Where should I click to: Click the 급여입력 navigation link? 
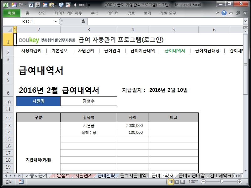pyautogui.click(x=112, y=51)
